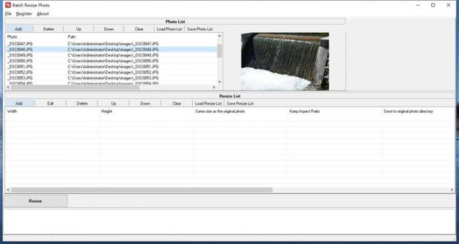Click Add in the Resize List toolbar
The image size is (459, 244).
pyautogui.click(x=19, y=104)
